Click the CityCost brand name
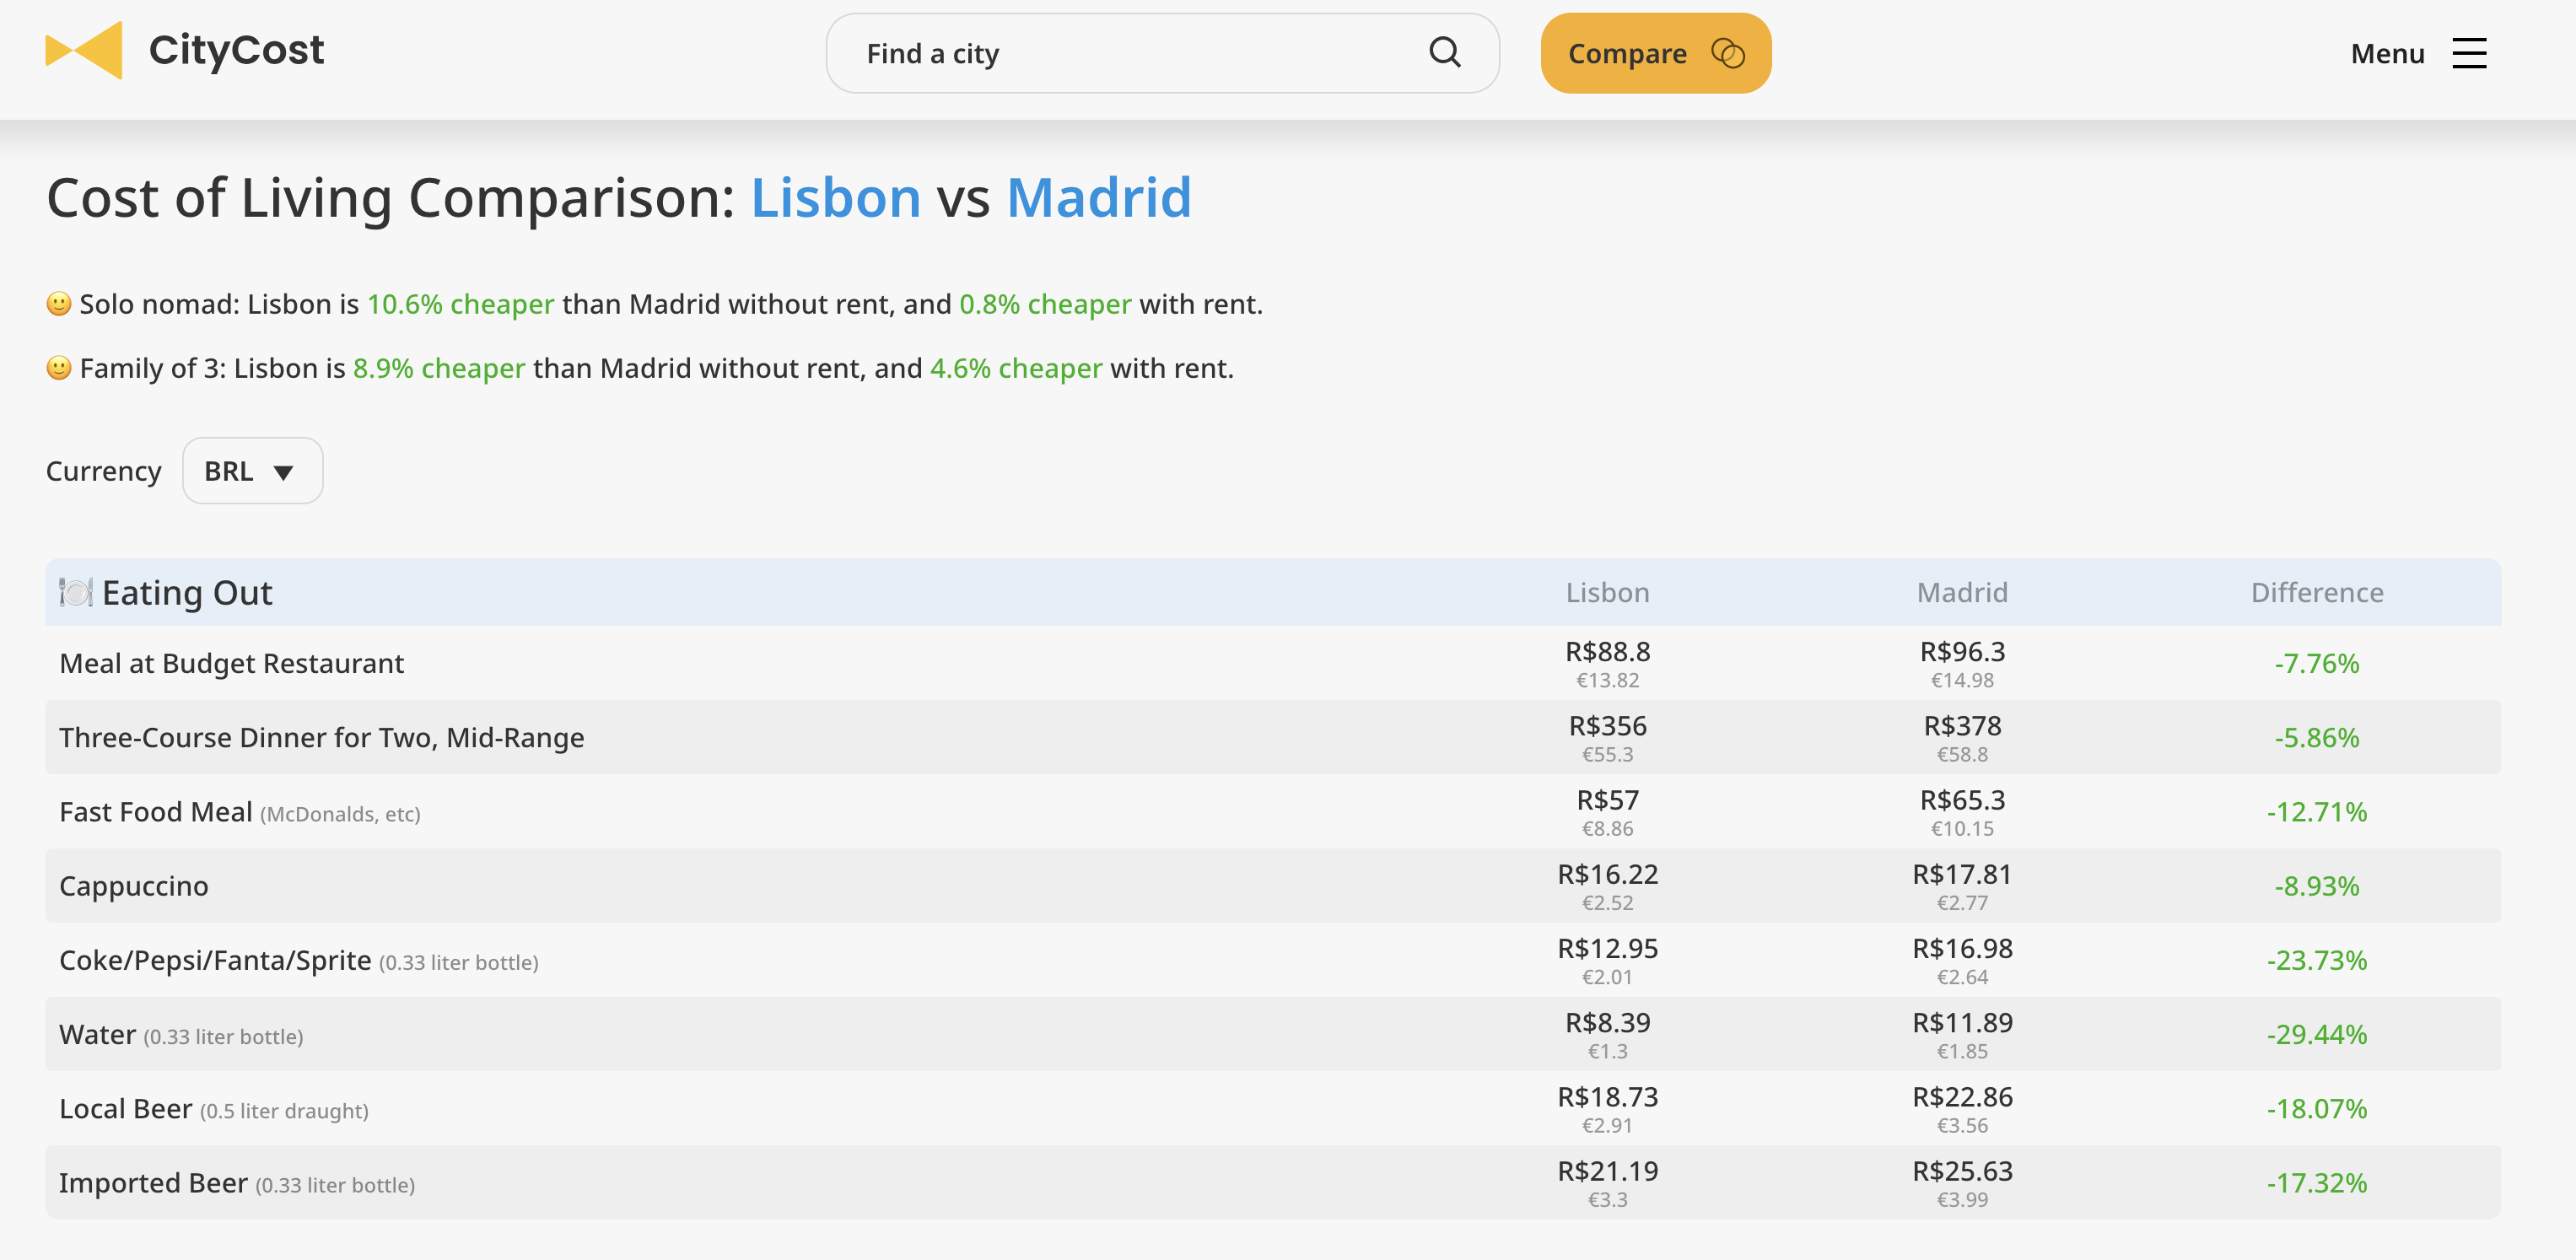 tap(236, 50)
